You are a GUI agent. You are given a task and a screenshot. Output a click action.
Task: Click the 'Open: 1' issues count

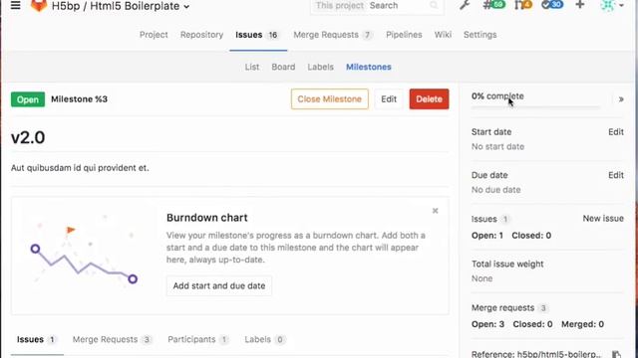[487, 236]
